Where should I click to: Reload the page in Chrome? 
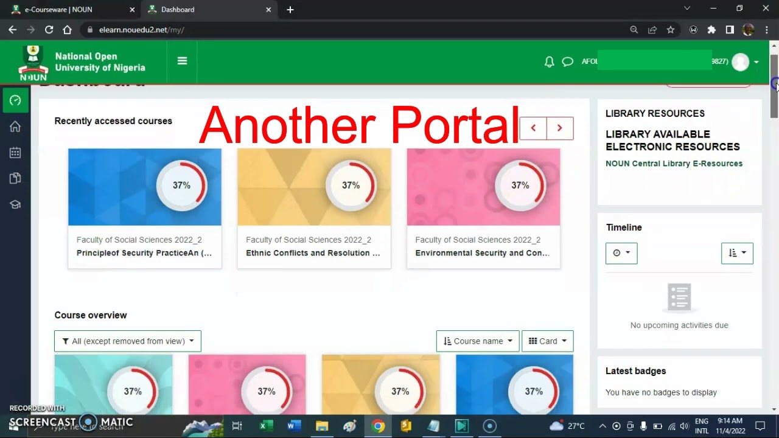click(x=49, y=29)
